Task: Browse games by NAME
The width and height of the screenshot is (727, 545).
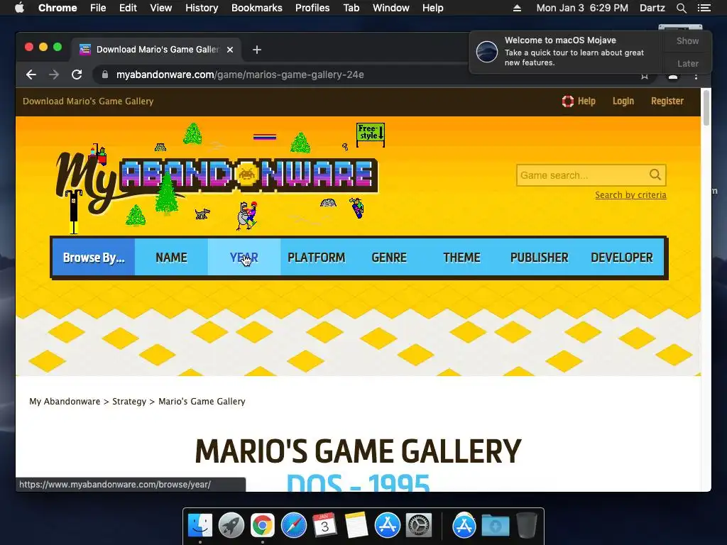Action: (x=171, y=258)
